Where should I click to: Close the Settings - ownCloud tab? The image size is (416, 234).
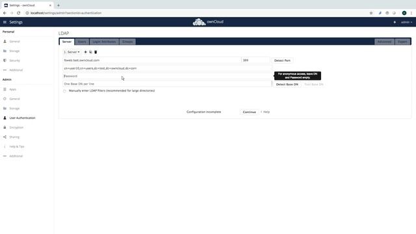(50, 5)
